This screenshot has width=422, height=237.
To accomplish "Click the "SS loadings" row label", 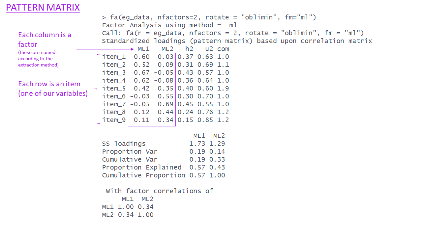I will (x=124, y=144).
